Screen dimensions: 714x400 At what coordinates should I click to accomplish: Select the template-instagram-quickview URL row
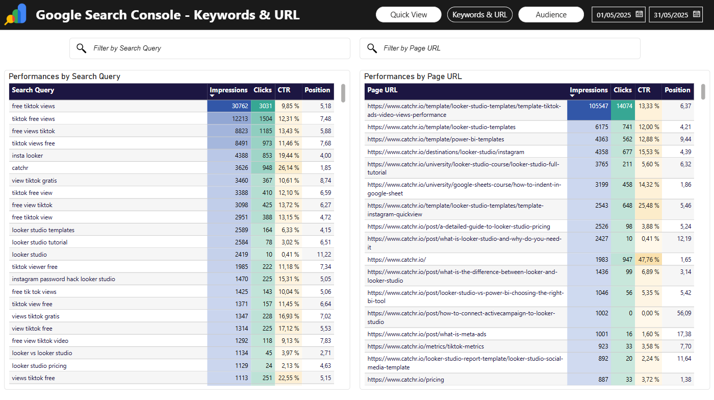coord(529,209)
